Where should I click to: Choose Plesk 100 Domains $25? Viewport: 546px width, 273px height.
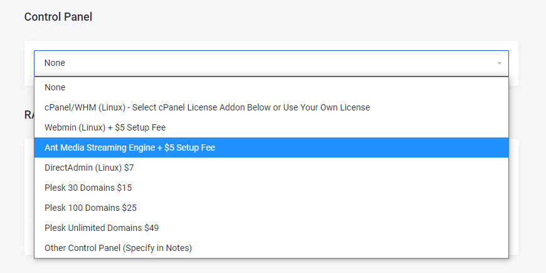tap(271, 208)
